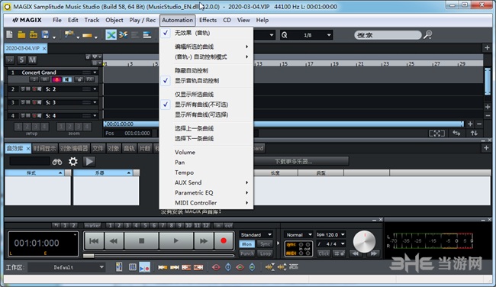Toggle monitoring speaker on Concert Grand track
This screenshot has width=496, height=287.
pos(67,79)
